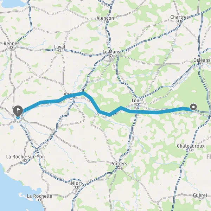The width and height of the screenshot is (211, 211).
Task: Click the Laval city label
Action: tap(60, 47)
